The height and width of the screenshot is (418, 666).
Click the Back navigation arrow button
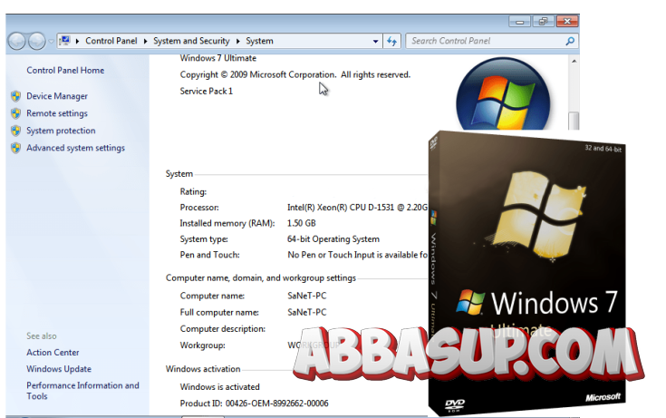point(17,41)
